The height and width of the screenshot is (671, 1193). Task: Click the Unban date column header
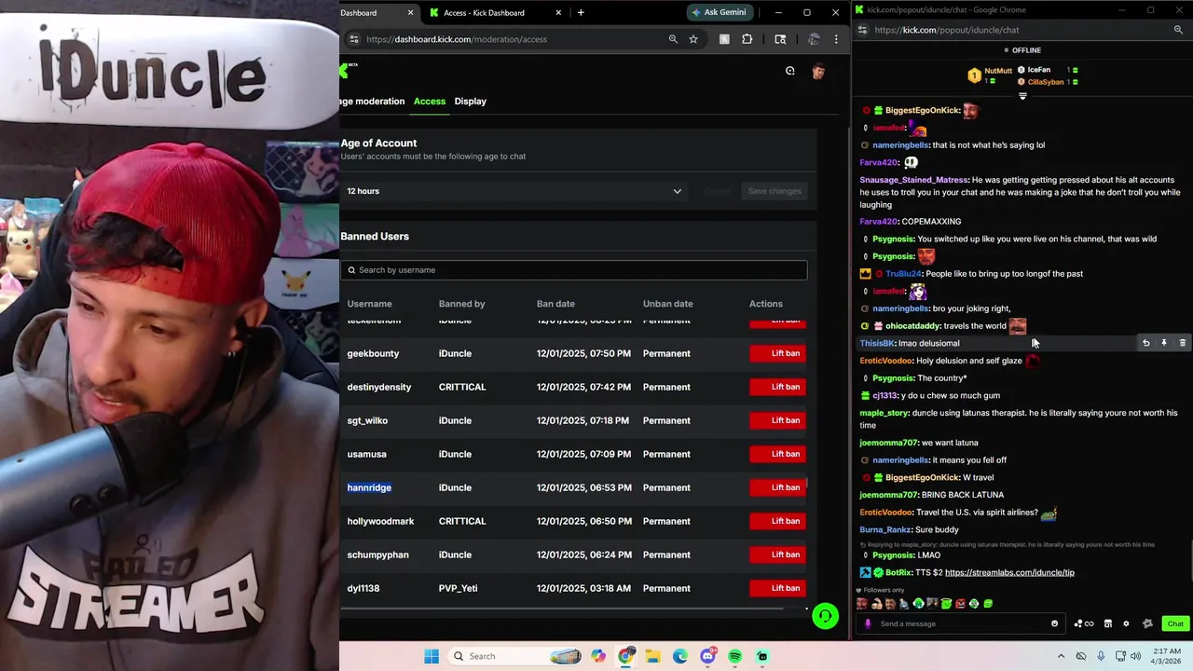(x=668, y=304)
